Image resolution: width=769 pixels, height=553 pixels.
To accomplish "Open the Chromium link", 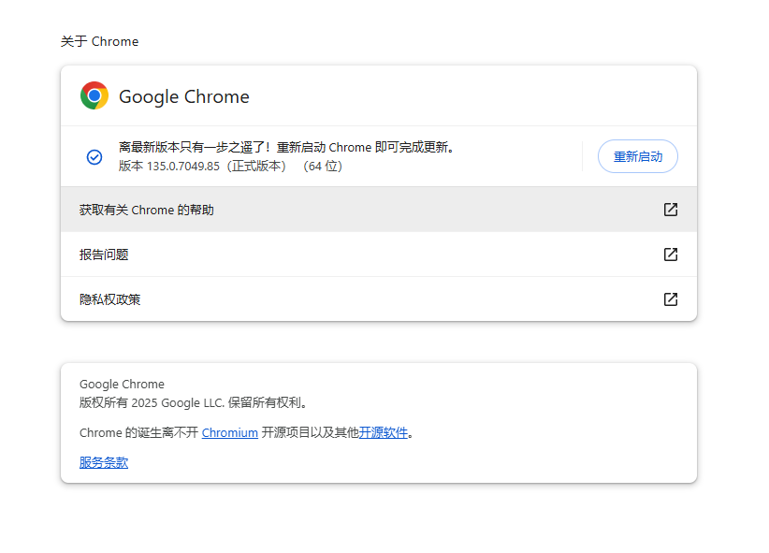I will (x=229, y=433).
